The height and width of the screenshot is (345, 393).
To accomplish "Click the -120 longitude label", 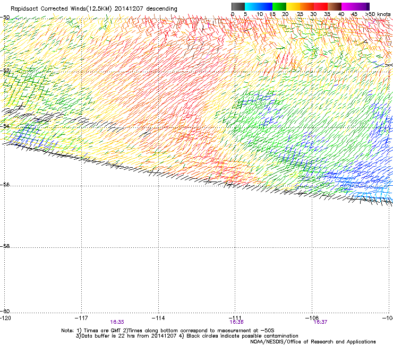I will [5, 318].
